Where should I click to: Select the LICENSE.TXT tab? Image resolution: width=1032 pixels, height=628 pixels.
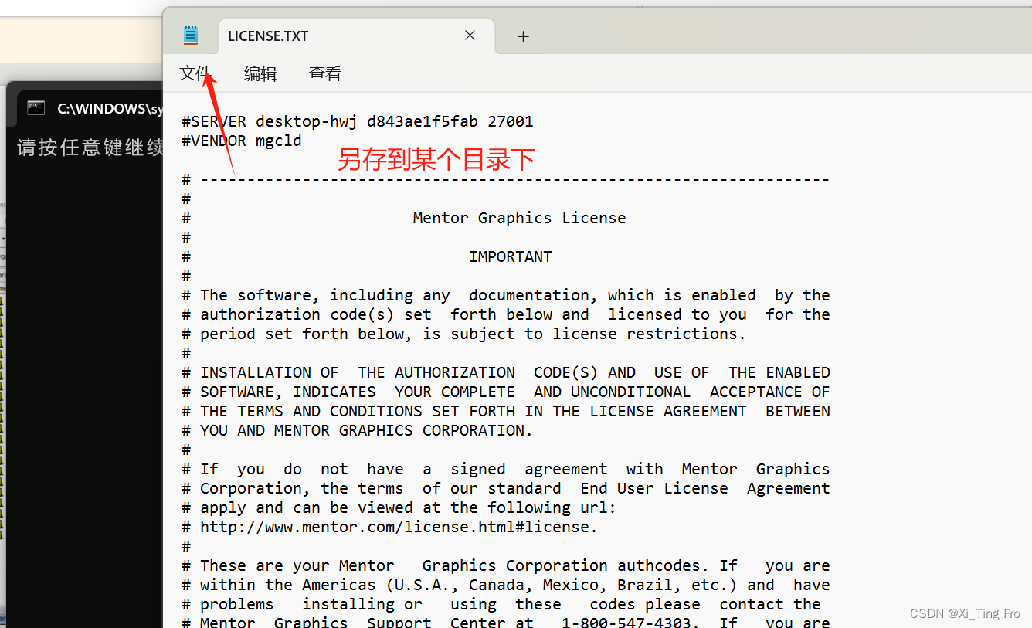[357, 36]
